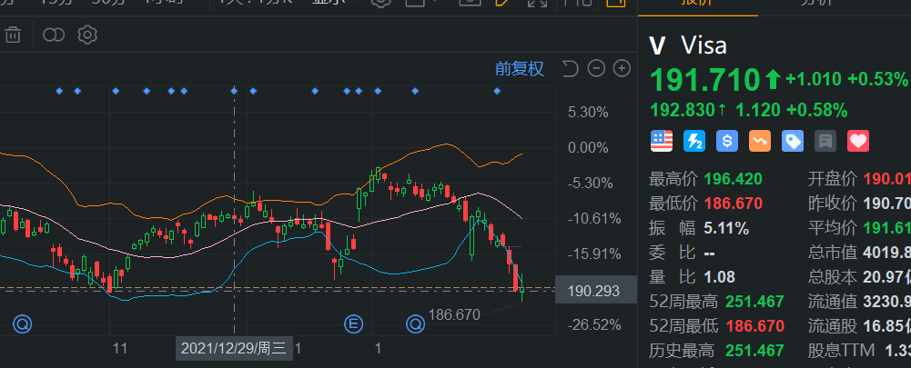Click the 186.670 low annotation on chart
This screenshot has height=368, width=911.
[x=454, y=315]
